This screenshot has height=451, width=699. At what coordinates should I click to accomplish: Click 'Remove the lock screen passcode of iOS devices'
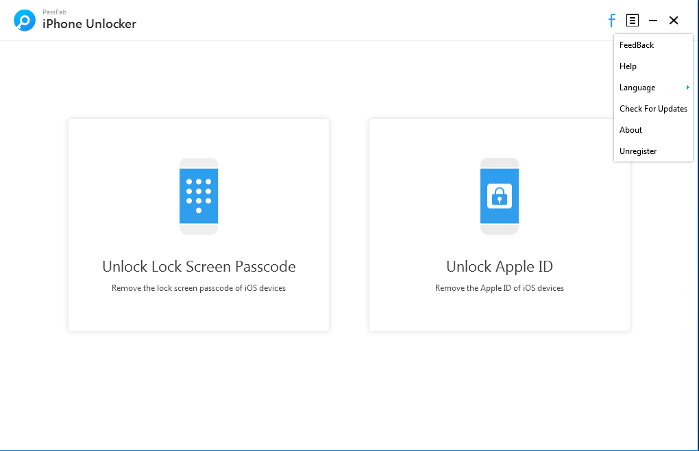click(x=198, y=288)
